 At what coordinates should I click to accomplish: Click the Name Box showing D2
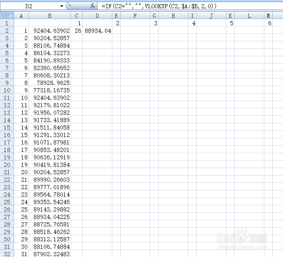[29, 6]
